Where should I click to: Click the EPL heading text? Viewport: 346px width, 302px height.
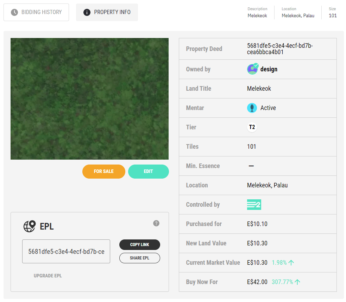(46, 226)
